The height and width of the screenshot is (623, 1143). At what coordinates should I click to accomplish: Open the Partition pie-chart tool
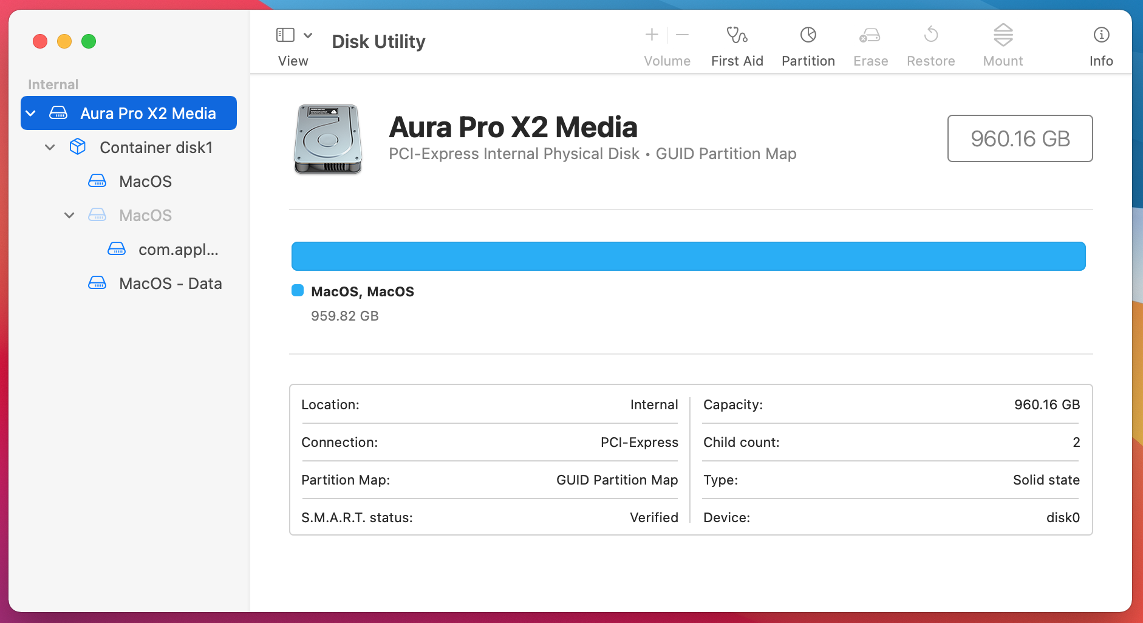808,35
